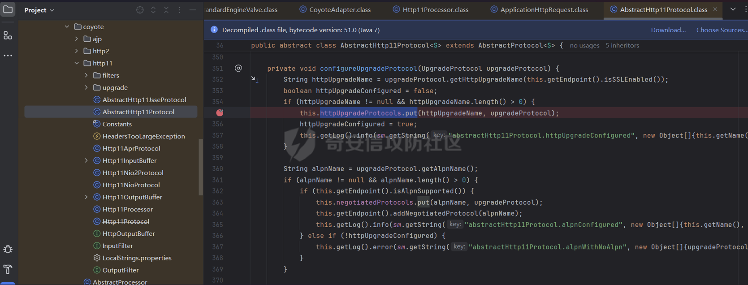Open the Project tool window icon
This screenshot has height=285, width=748.
click(8, 9)
